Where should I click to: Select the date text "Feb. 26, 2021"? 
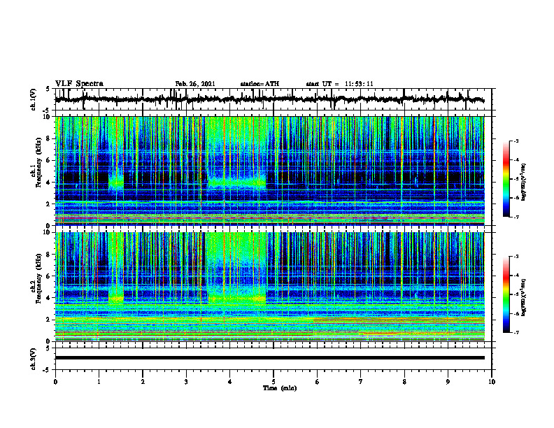click(195, 84)
